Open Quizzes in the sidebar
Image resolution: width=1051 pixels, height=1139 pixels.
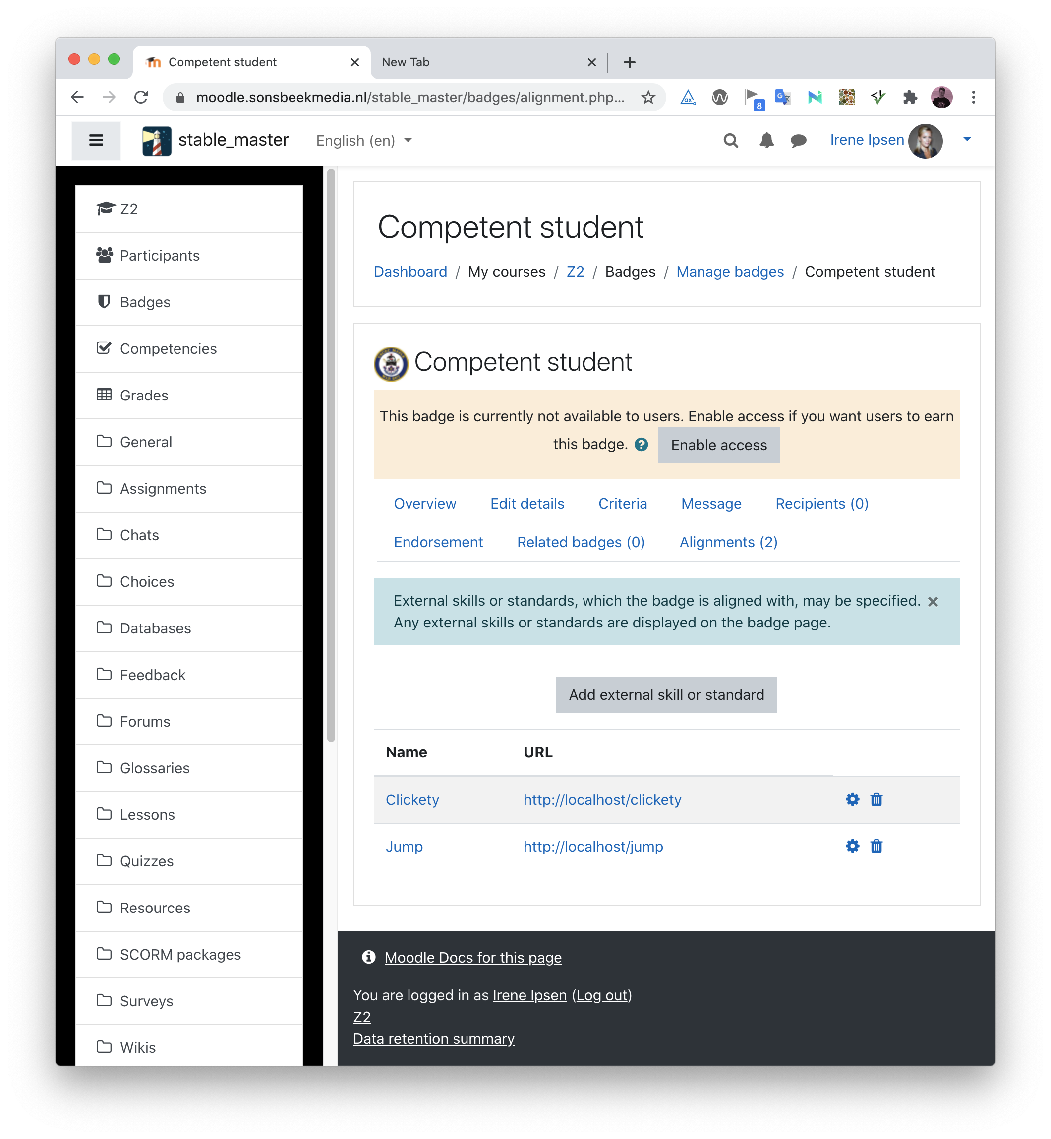click(x=189, y=861)
